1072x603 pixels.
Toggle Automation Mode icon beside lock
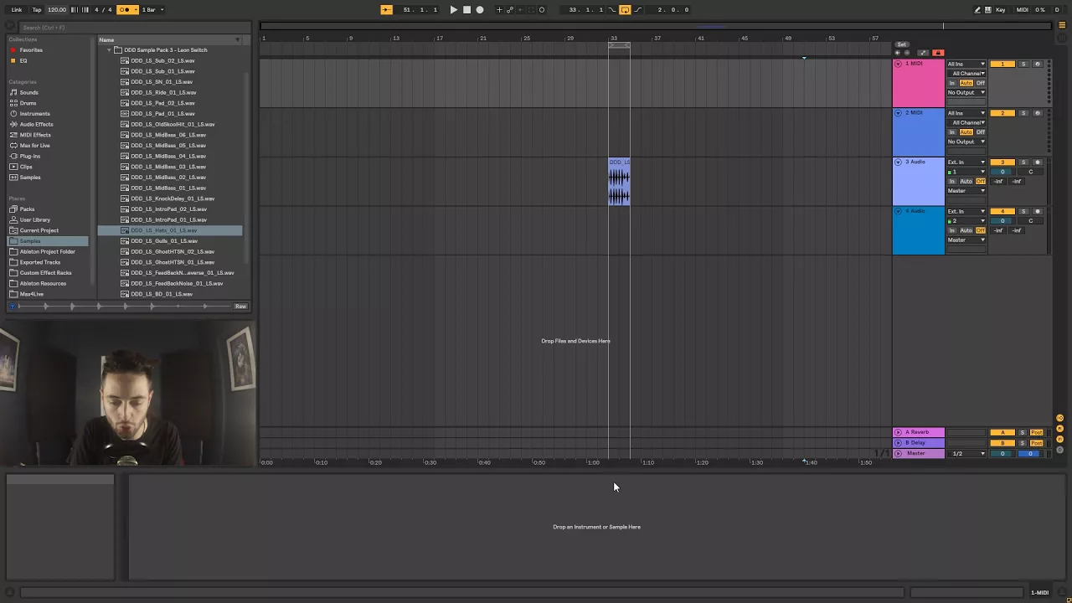point(923,53)
